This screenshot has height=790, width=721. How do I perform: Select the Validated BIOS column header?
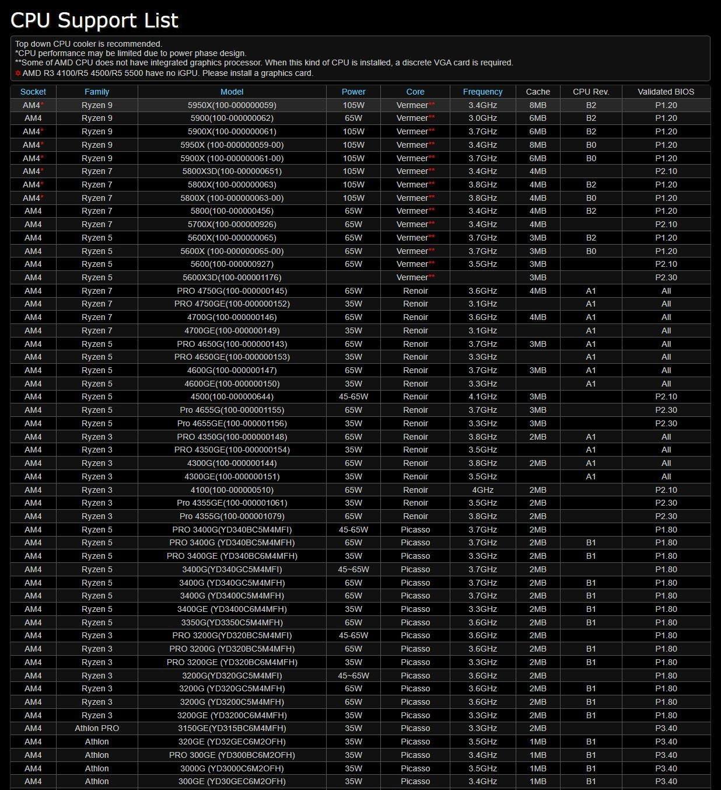(x=666, y=92)
